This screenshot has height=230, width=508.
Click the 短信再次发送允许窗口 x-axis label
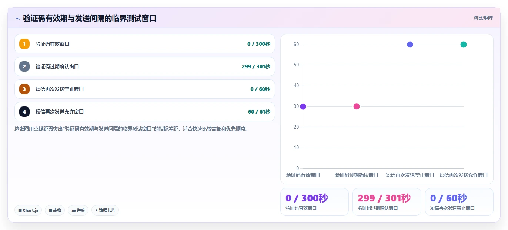tap(464, 175)
